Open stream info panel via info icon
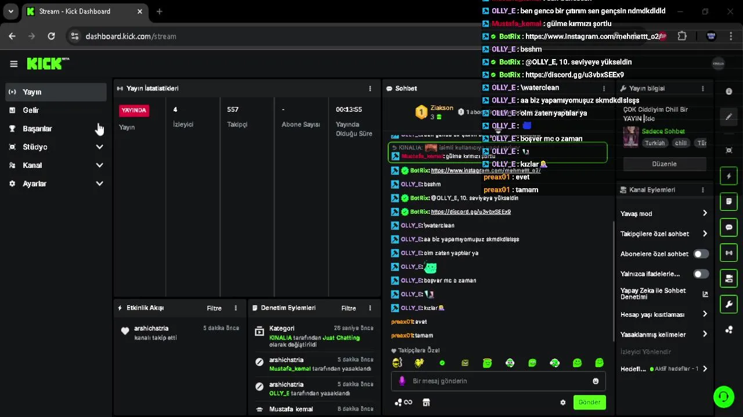This screenshot has height=417, width=743. pos(729,92)
